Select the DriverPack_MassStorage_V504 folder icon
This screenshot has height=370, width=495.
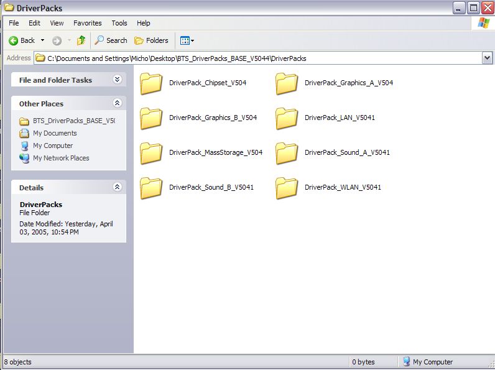151,153
